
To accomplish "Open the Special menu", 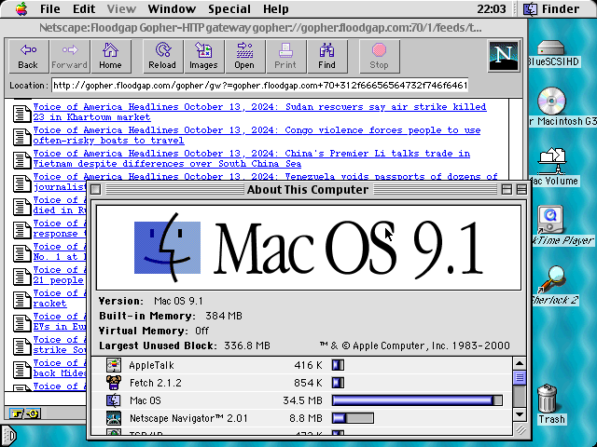I will [x=229, y=8].
